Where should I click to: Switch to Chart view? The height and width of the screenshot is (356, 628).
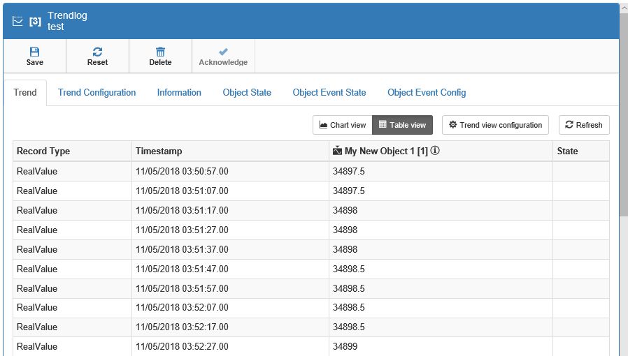pyautogui.click(x=342, y=125)
